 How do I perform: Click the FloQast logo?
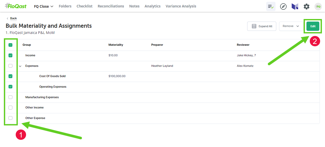pos(16,6)
